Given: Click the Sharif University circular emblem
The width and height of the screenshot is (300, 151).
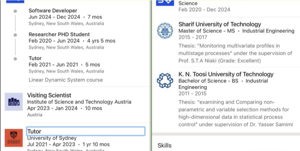Looking at the screenshot, I should (165, 31).
